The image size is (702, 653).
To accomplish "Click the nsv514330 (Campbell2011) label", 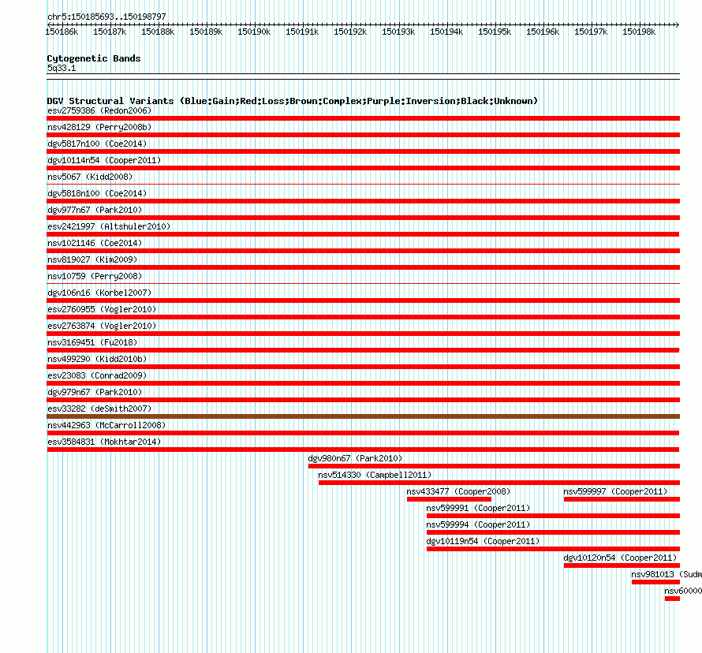I will tap(375, 475).
